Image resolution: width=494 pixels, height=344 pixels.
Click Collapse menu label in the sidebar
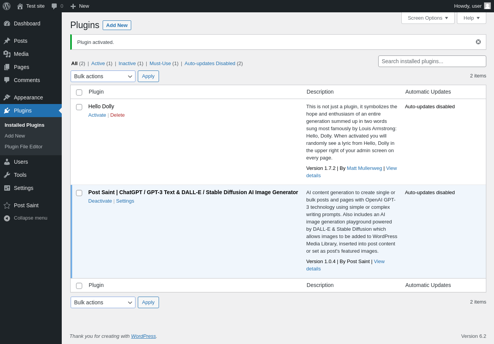click(30, 218)
